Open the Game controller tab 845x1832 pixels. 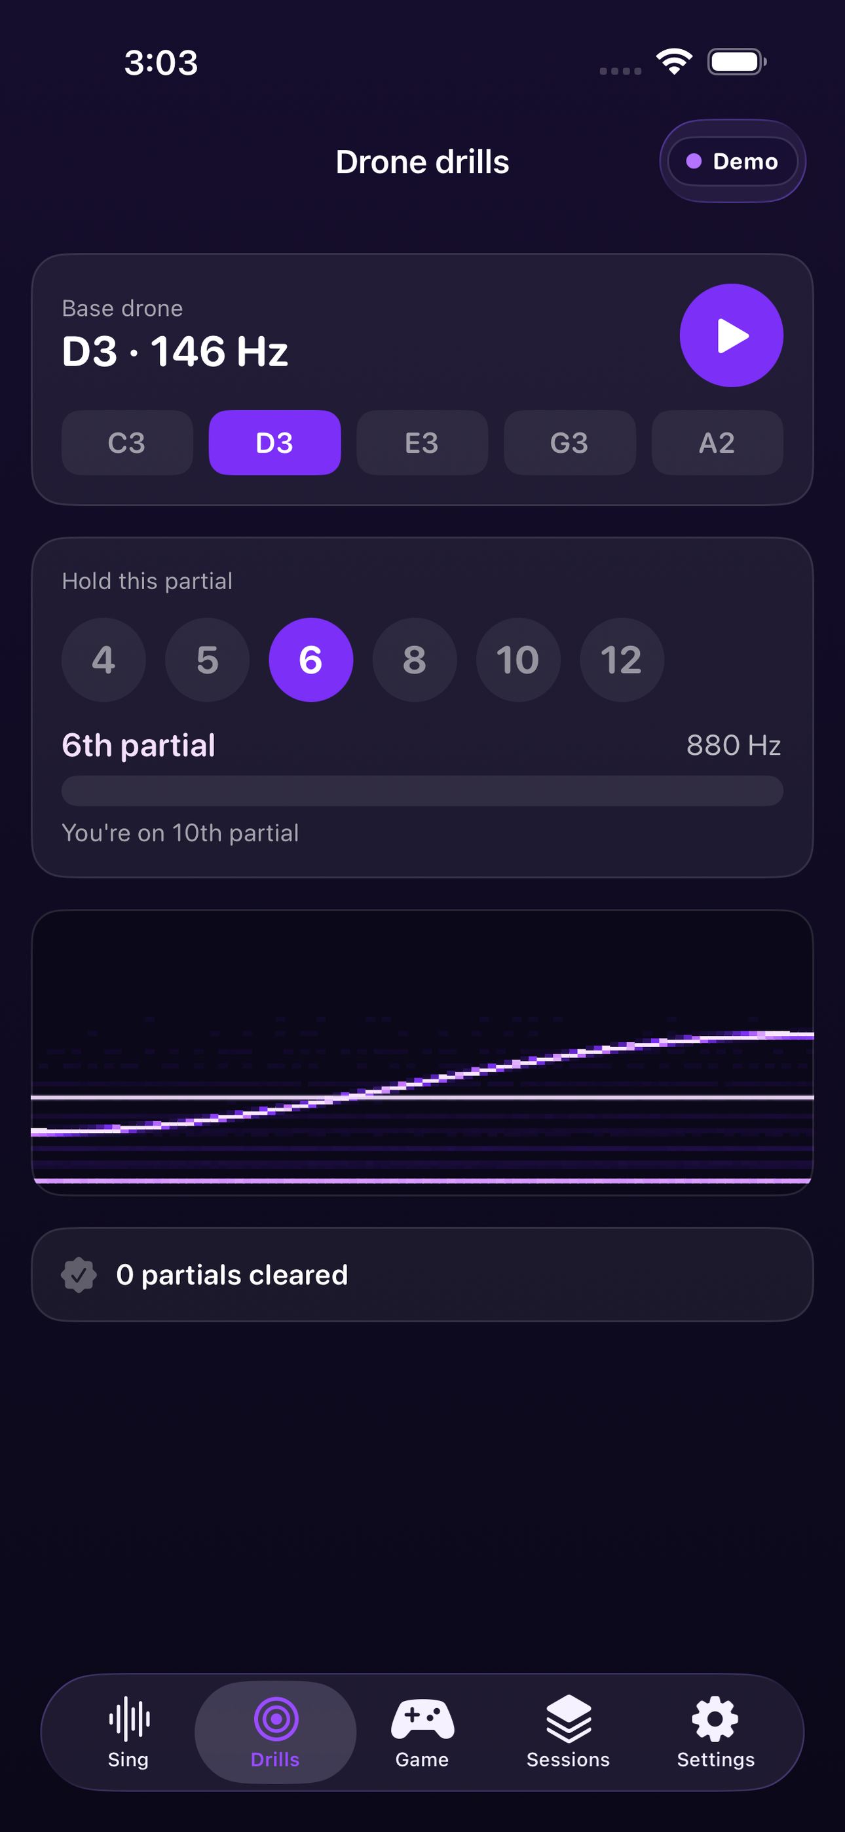(x=423, y=1732)
